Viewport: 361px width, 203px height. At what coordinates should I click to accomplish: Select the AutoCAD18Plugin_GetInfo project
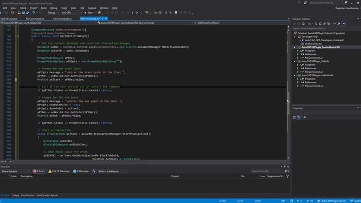(x=315, y=61)
